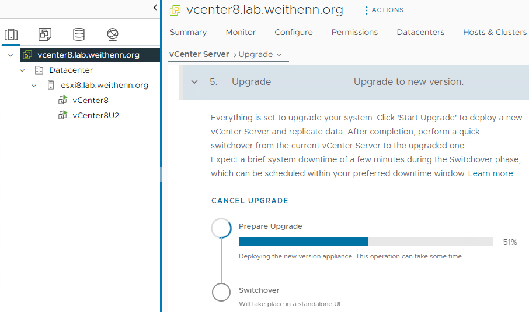Collapse the esxi8 host tree node
This screenshot has width=529, height=312.
(x=34, y=86)
